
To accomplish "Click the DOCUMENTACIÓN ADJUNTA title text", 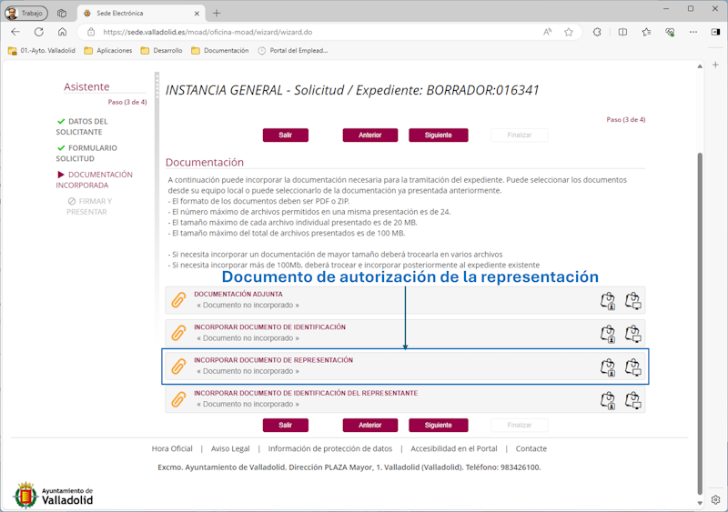I will tap(238, 295).
